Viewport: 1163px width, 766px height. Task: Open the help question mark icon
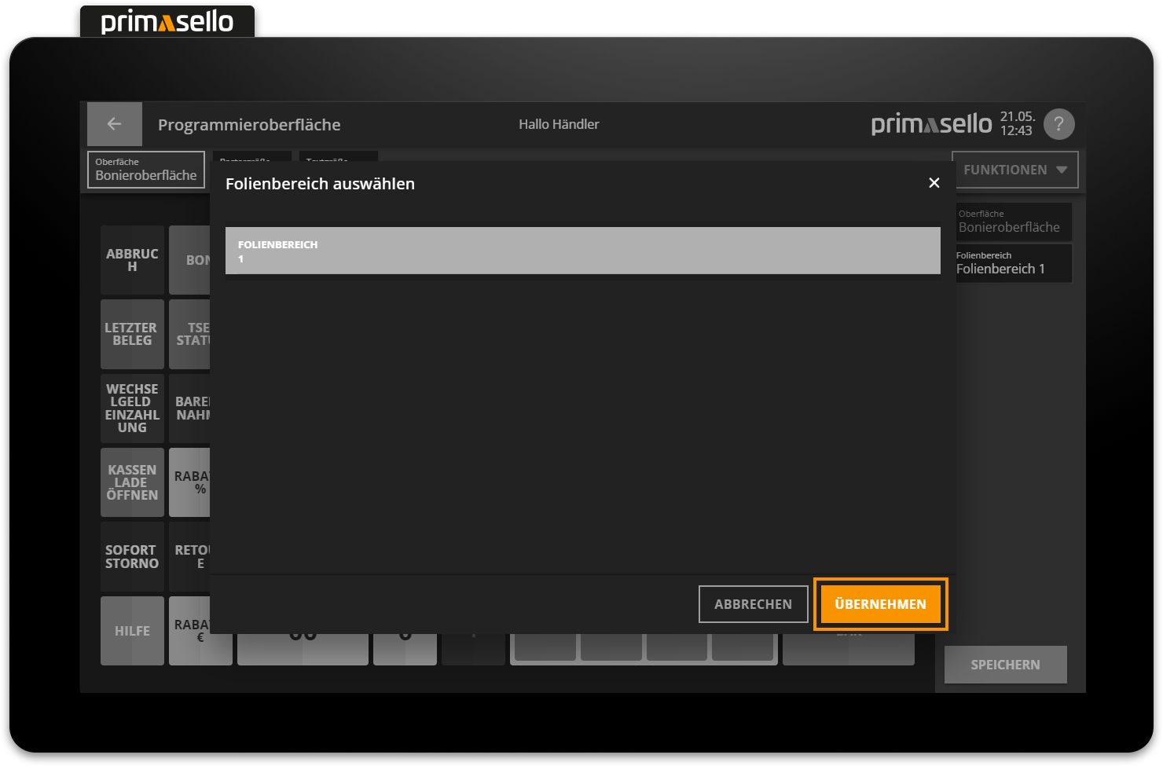1058,124
